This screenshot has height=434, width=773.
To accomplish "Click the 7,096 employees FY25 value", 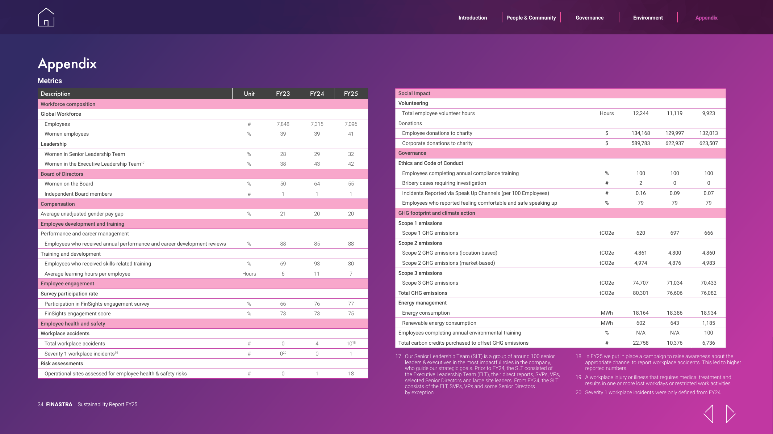I will [351, 124].
